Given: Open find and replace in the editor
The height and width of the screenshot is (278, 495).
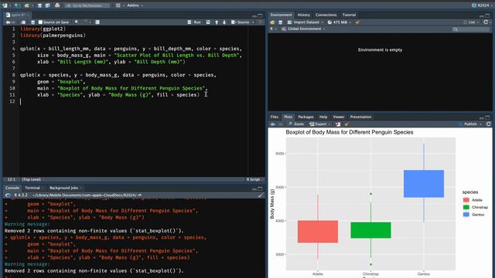Looking at the screenshot, I should coord(77,22).
